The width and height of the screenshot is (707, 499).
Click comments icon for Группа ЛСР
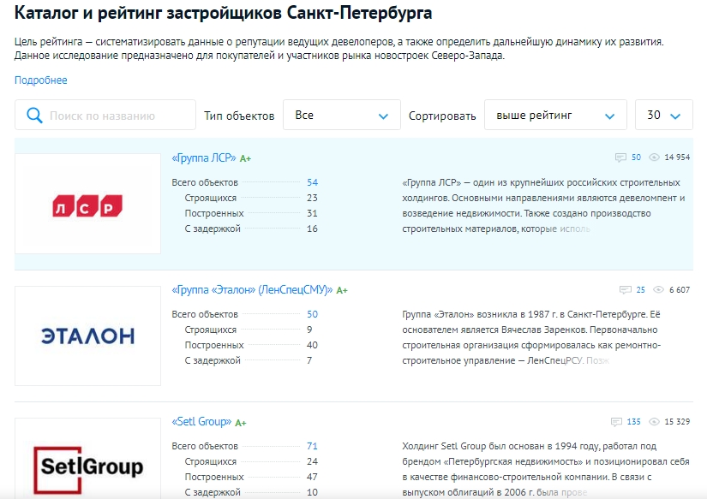click(621, 157)
